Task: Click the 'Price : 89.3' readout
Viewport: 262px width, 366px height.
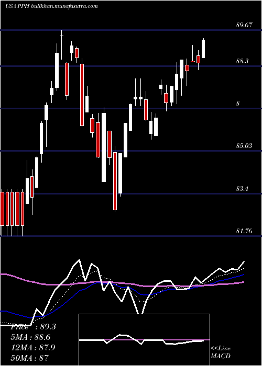Action: [33, 326]
